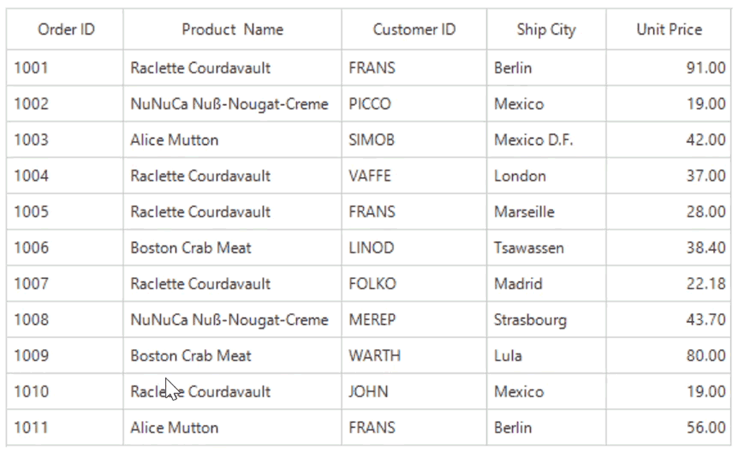Select the unit price 22.18 cell
This screenshot has width=738, height=452.
pyautogui.click(x=705, y=284)
